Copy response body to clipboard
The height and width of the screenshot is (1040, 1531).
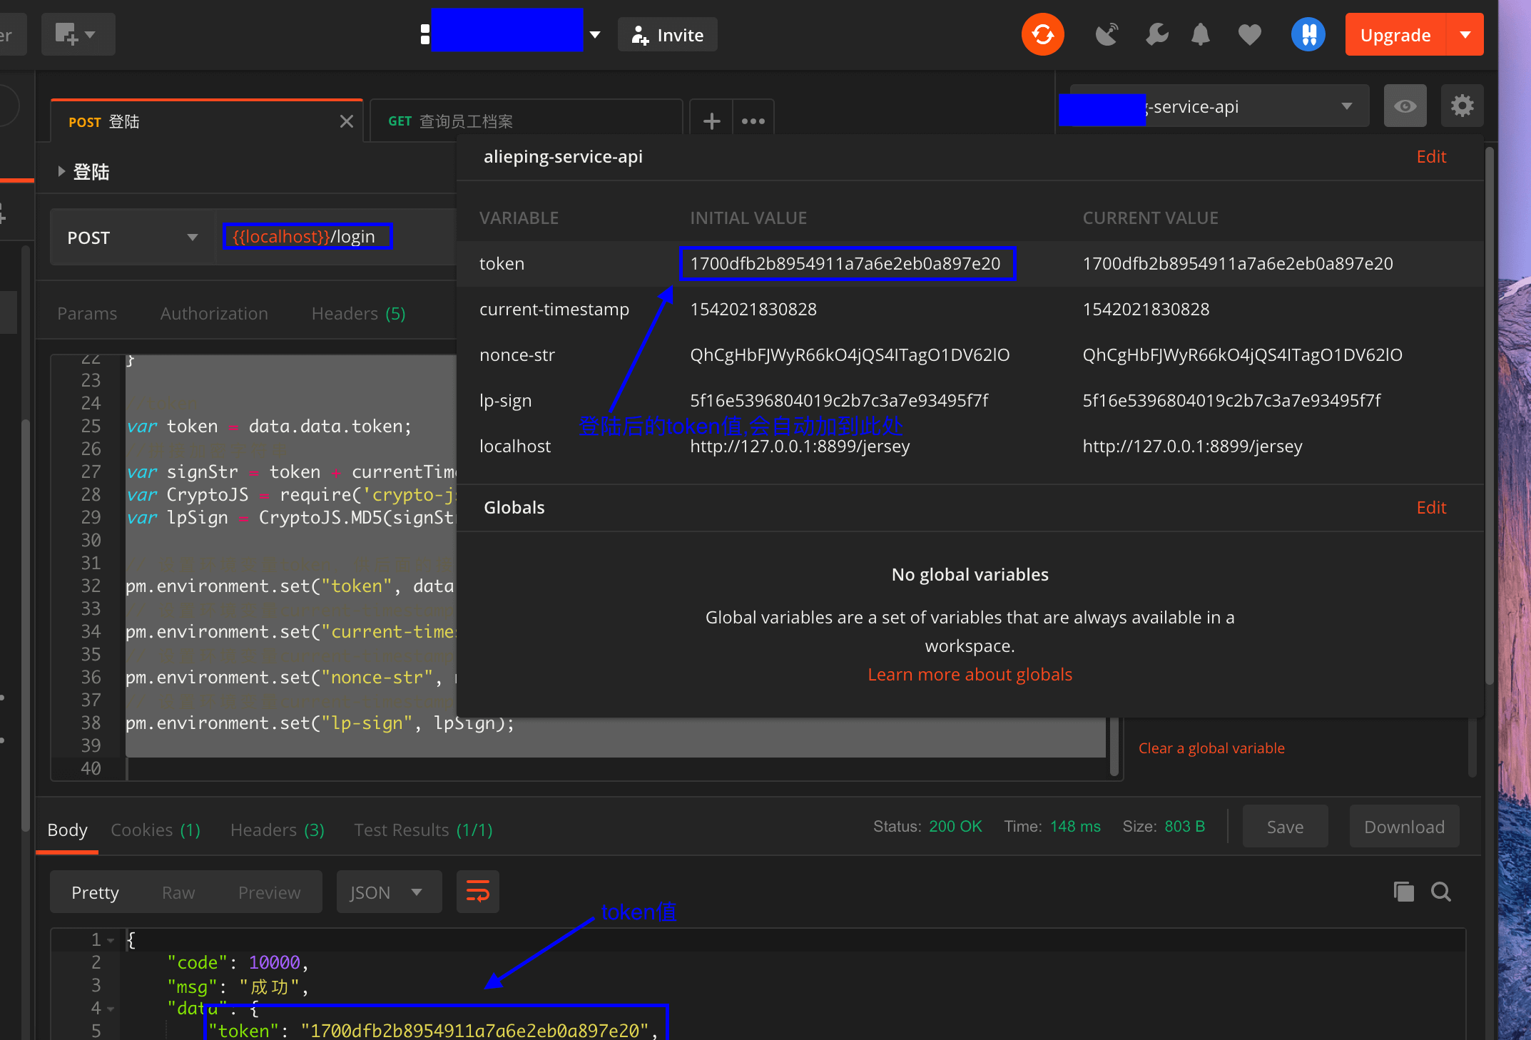[1403, 892]
